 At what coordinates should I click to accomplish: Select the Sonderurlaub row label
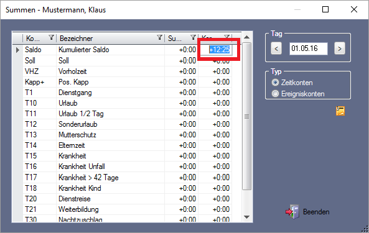coord(78,124)
